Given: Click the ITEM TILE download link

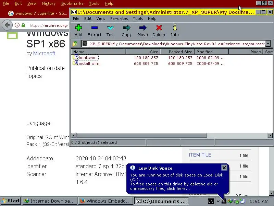Looking at the screenshot, I should point(200,155).
